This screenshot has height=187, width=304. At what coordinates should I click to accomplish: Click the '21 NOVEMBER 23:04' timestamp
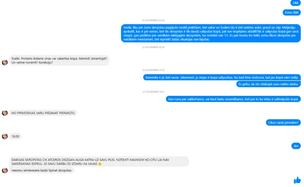153,20
